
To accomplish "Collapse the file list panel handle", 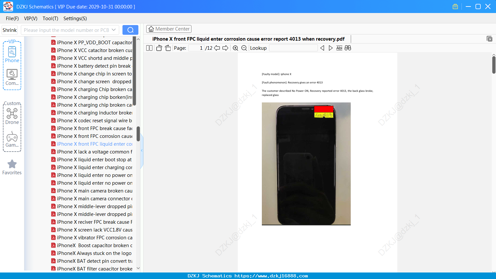I will pos(142,151).
